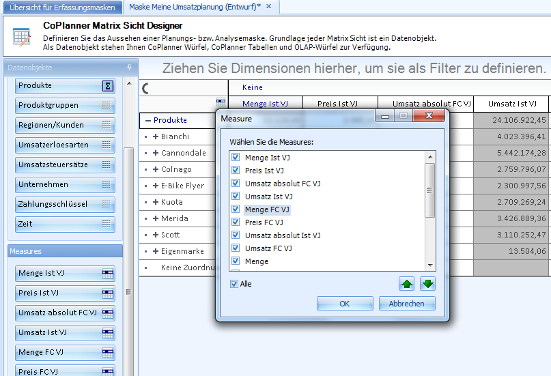Uncheck Menge FC VJ in Measure dialog

pos(236,209)
